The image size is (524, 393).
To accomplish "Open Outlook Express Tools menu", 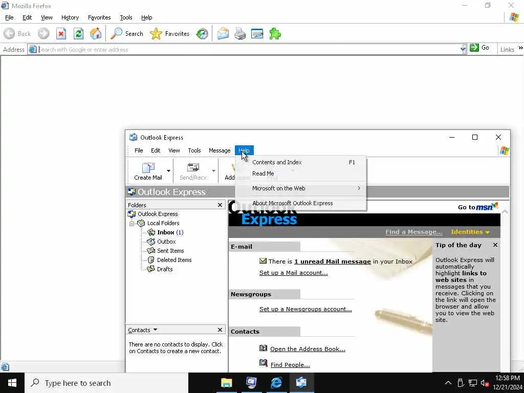I will (194, 150).
